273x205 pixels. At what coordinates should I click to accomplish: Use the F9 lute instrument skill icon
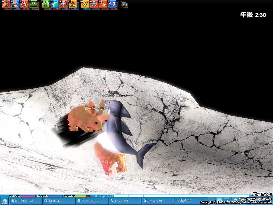(85, 4)
